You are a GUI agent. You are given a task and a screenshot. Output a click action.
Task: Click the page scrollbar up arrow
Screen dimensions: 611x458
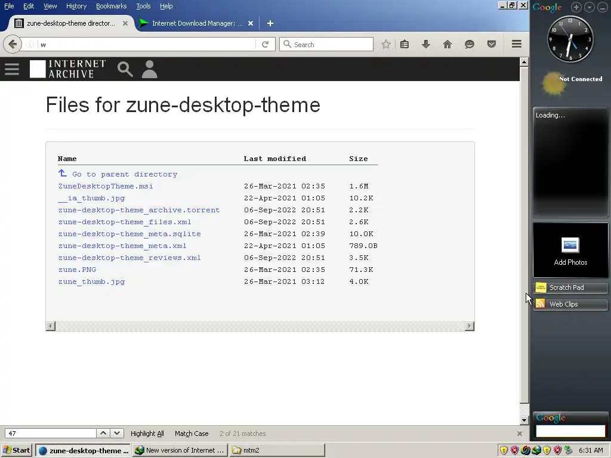[524, 62]
